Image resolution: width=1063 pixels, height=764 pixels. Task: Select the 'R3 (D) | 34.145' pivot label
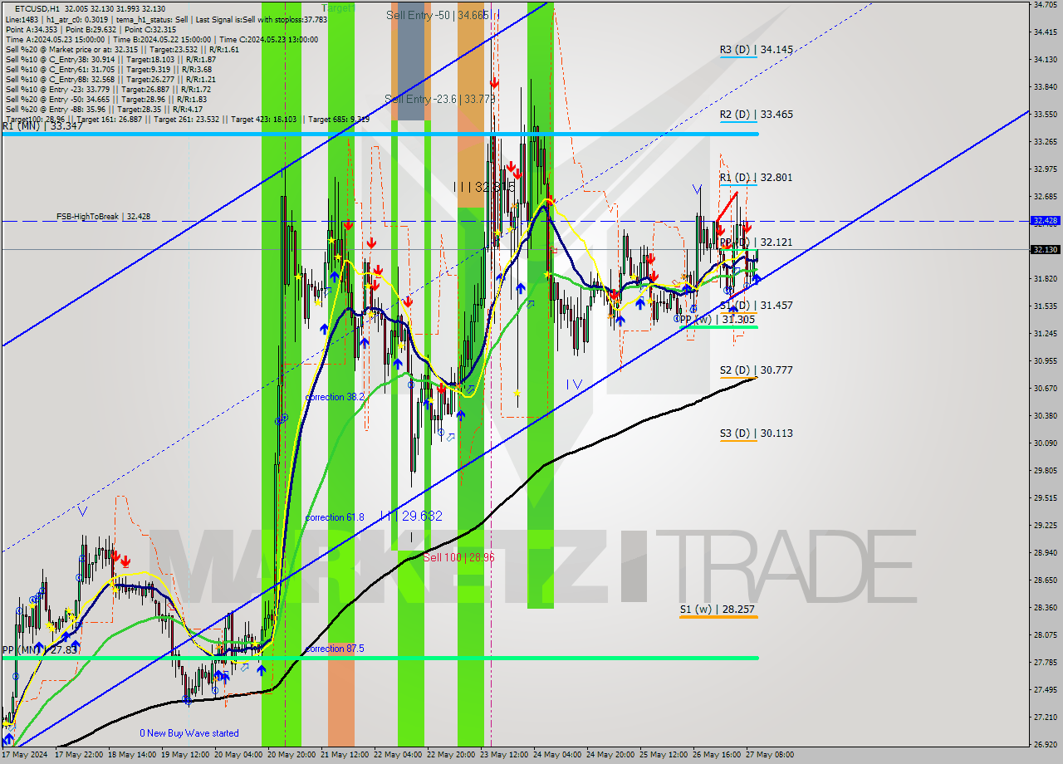point(756,50)
